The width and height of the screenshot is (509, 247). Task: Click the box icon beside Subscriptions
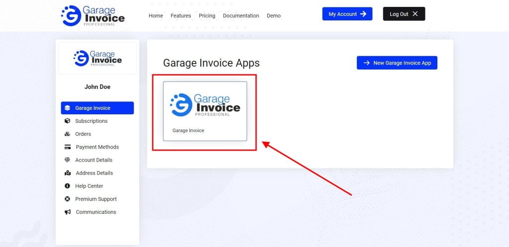67,121
